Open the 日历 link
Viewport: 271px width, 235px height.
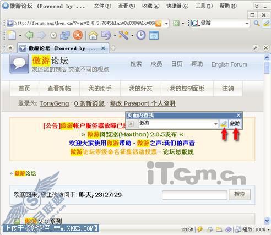(177, 64)
